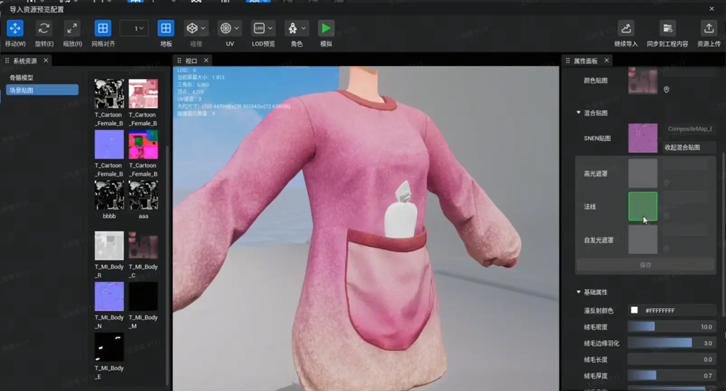The width and height of the screenshot is (726, 391).
Task: Click the emissive mask texture slot
Action: point(643,240)
